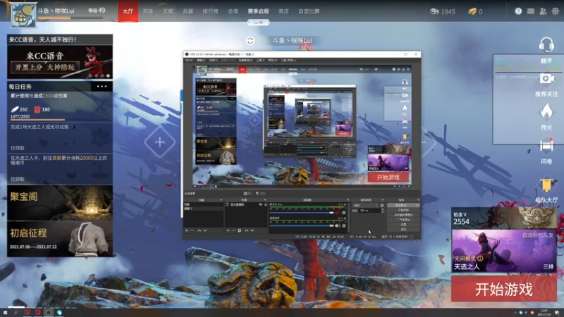Open the game settings gear icon
The width and height of the screenshot is (564, 317).
(x=556, y=11)
